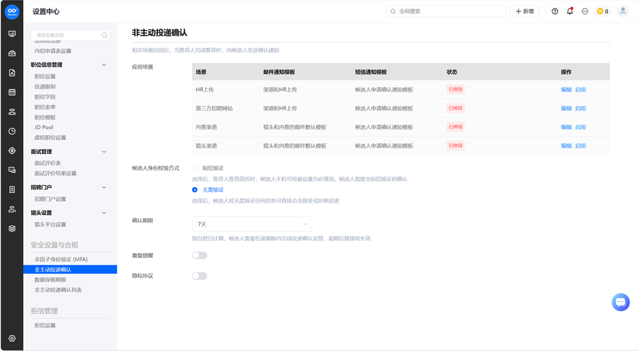The image size is (638, 351).
Task: Open the pie chart reports sidebar icon
Action: [12, 131]
